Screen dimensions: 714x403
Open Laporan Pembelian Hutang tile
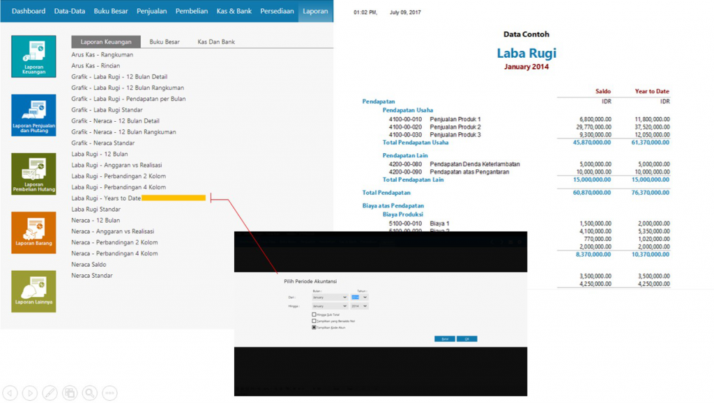33,173
